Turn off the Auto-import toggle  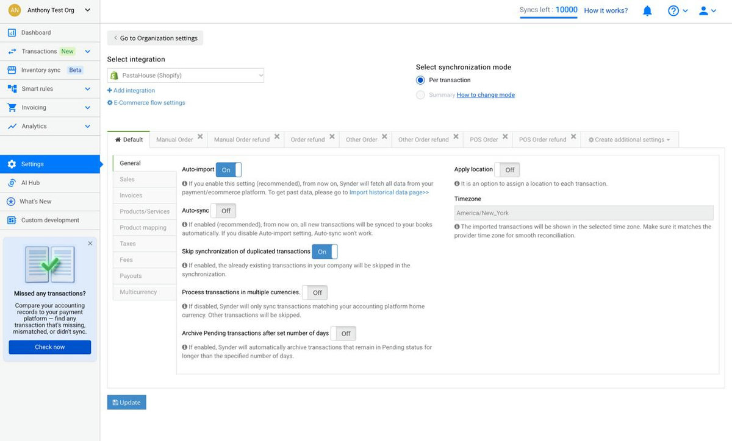coord(229,170)
